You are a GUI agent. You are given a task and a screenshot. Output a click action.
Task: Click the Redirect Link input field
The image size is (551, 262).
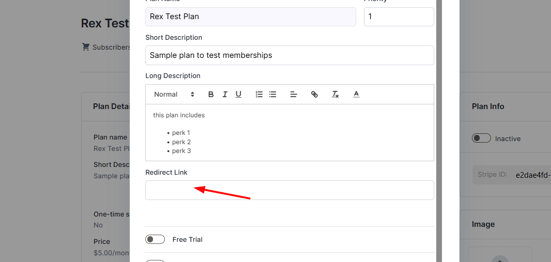coord(289,190)
